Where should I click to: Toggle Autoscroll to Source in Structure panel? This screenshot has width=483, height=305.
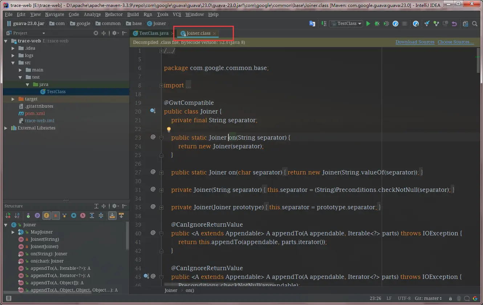tap(112, 215)
